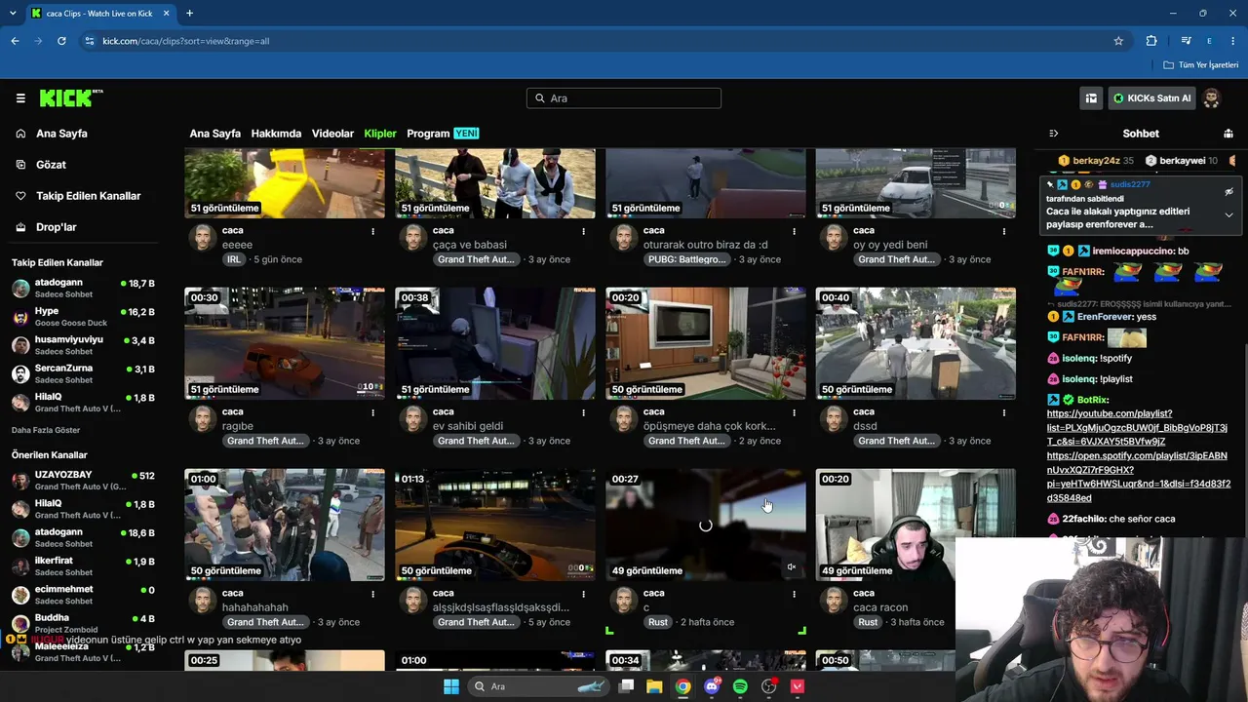The width and height of the screenshot is (1248, 702).
Task: Reload the page in Chrome
Action: pos(61,41)
